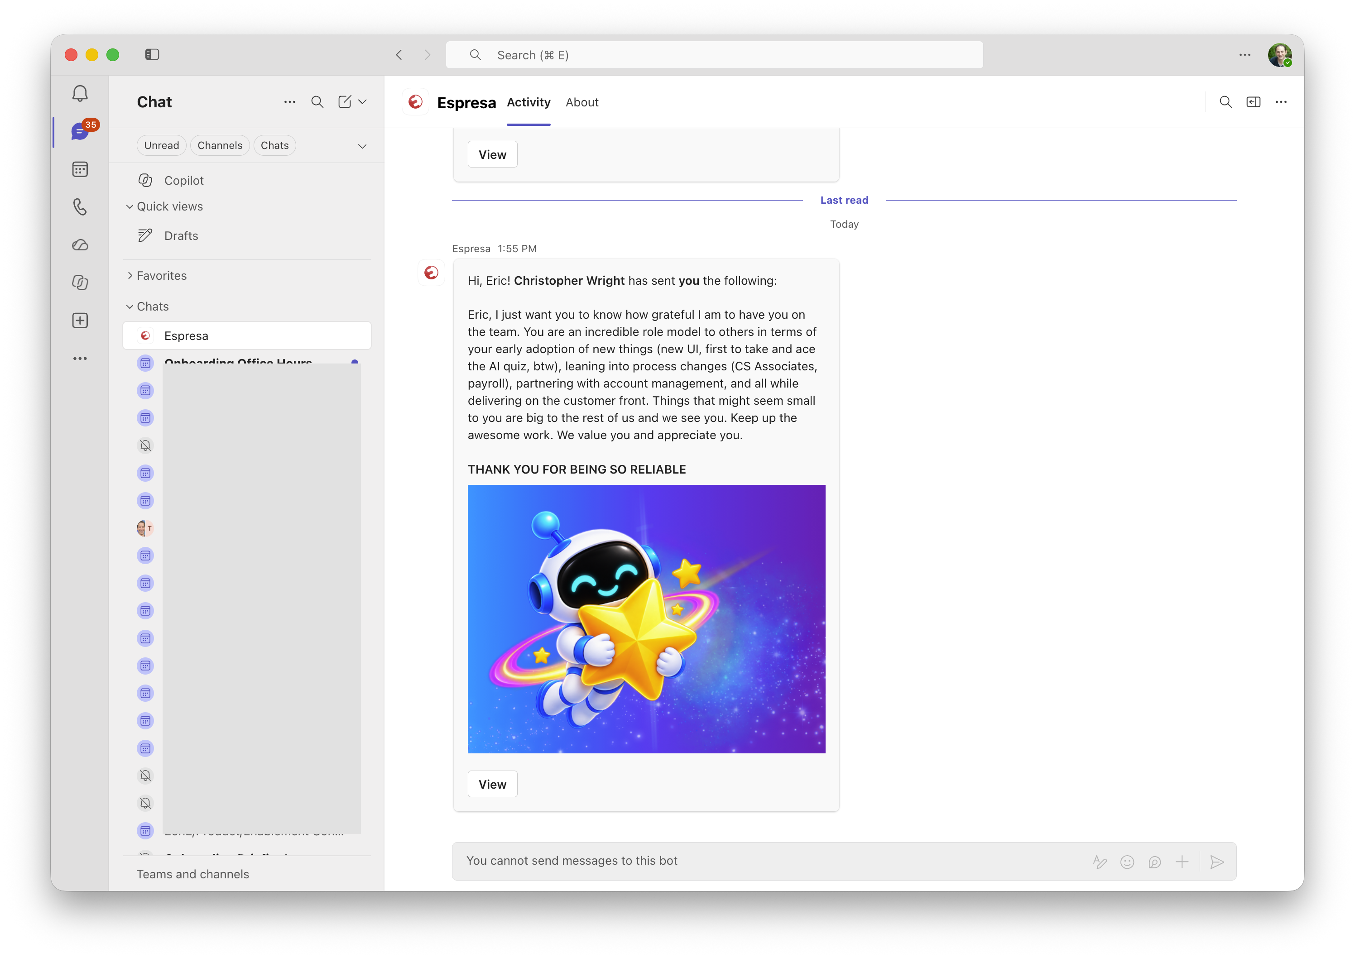Click the emoji icon in the compose box

[x=1127, y=862]
